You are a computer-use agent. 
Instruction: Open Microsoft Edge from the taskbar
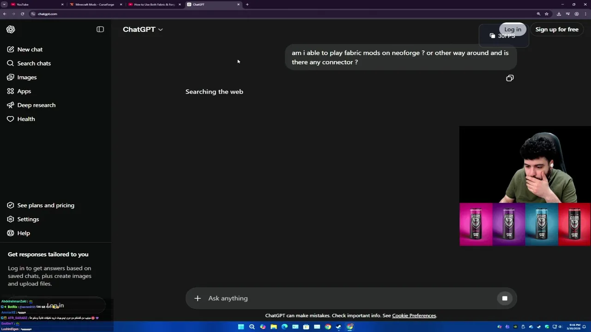[x=284, y=327]
